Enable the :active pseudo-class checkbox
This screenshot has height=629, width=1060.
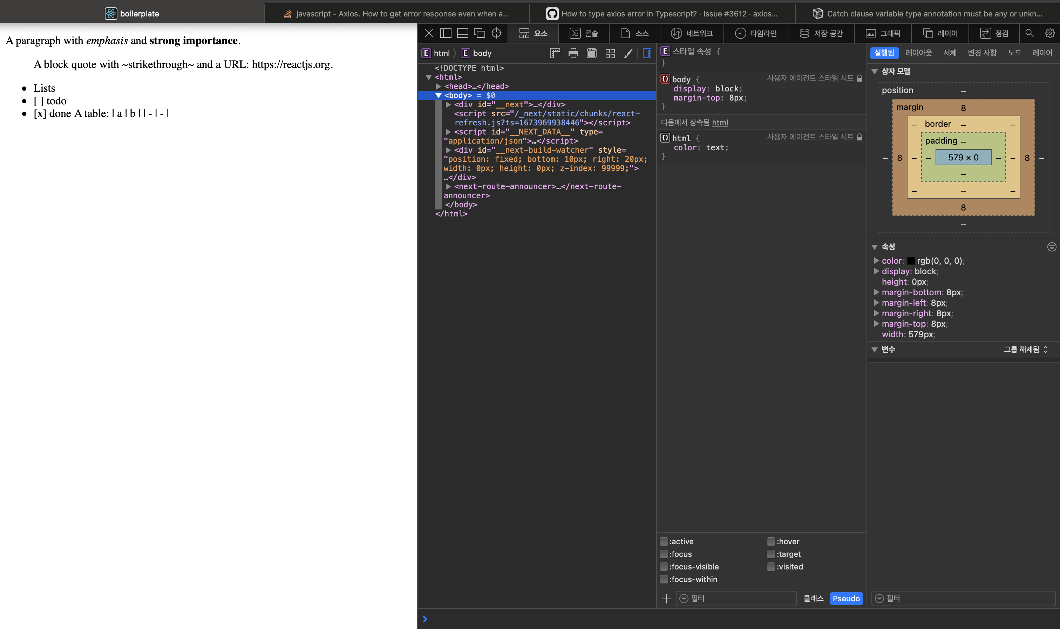(664, 541)
